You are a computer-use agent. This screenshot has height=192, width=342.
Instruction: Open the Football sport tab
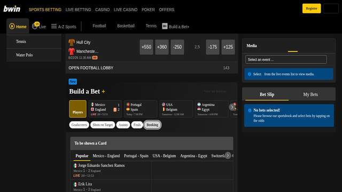click(x=99, y=26)
